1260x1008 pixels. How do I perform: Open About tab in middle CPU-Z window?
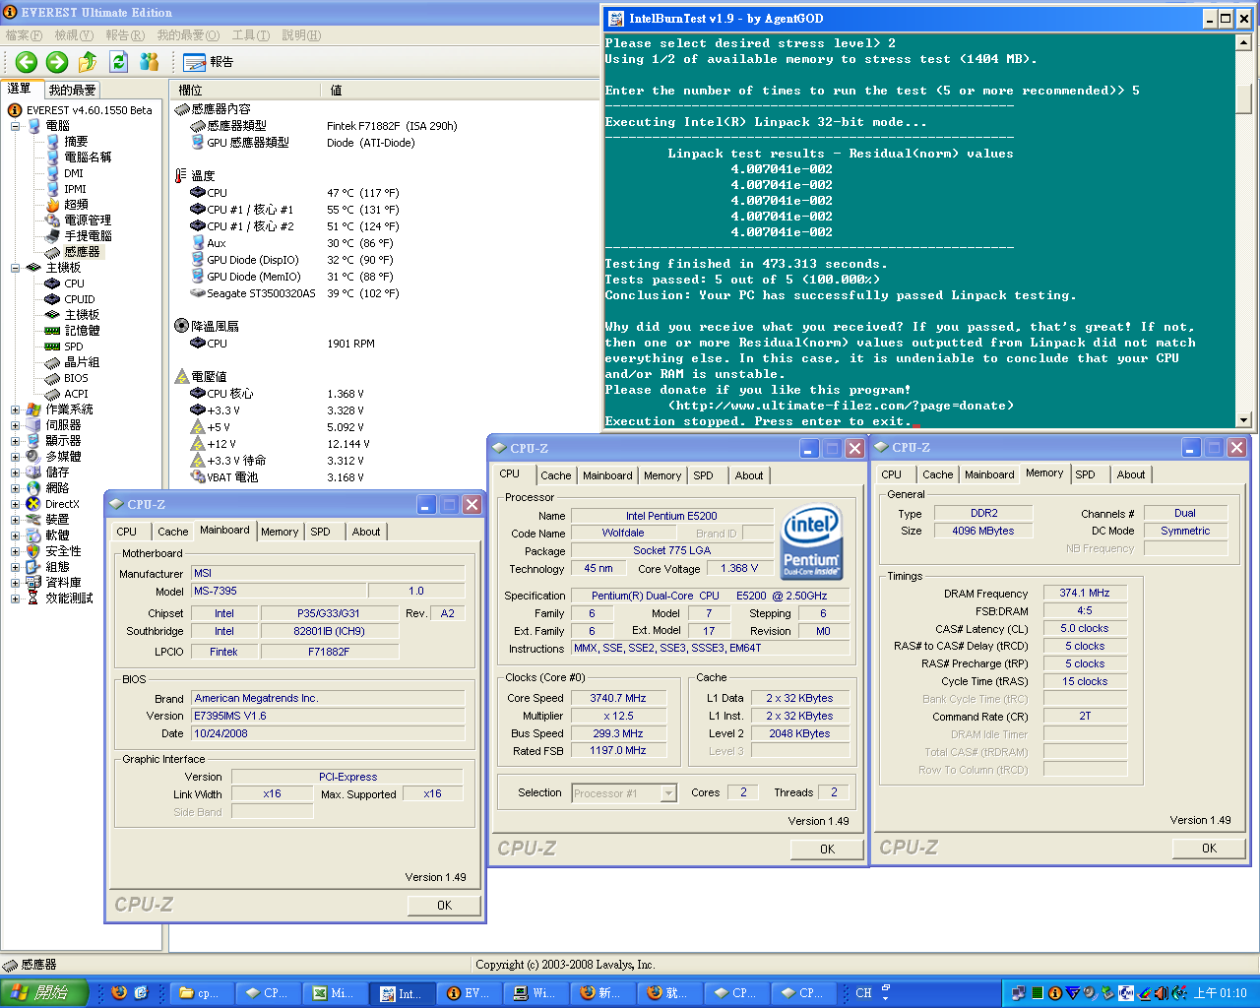coord(749,475)
